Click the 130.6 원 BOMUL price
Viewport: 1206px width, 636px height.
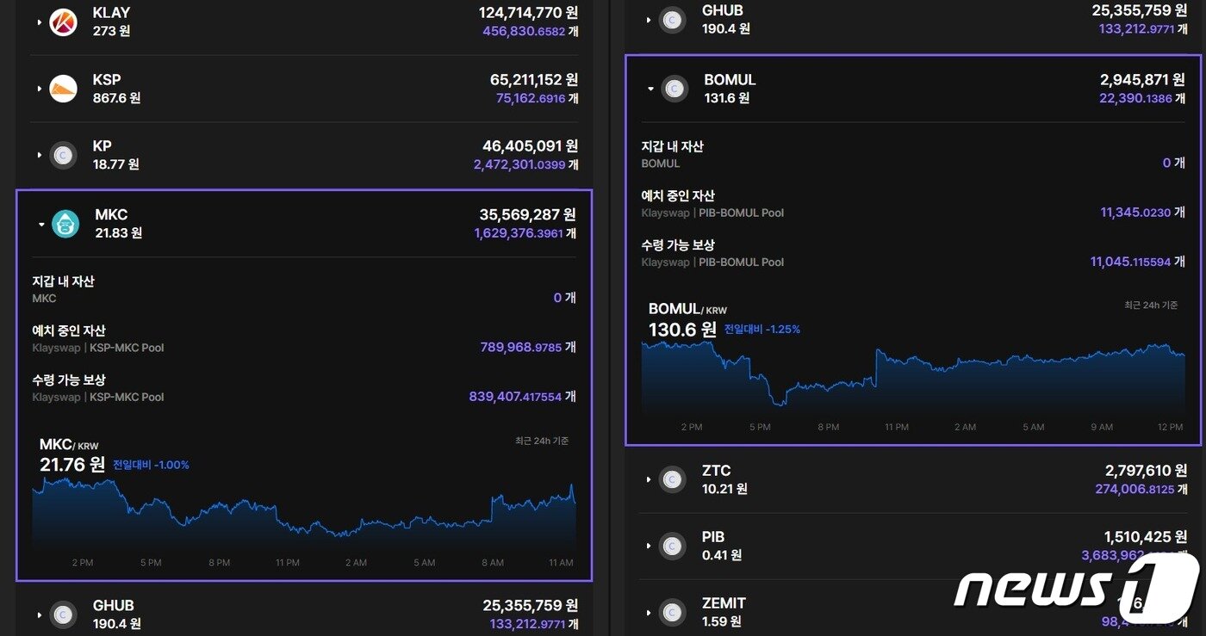coord(682,329)
